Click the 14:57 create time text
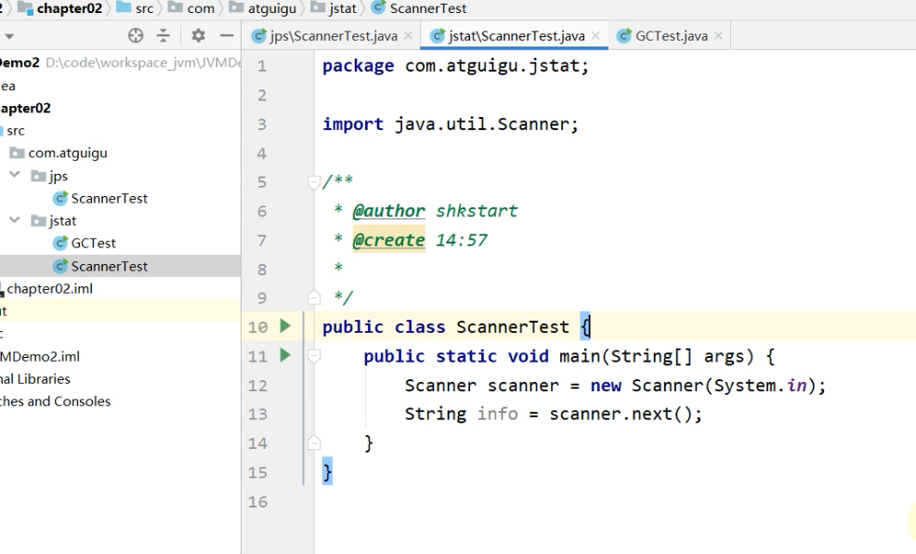This screenshot has width=916, height=554. (x=462, y=240)
